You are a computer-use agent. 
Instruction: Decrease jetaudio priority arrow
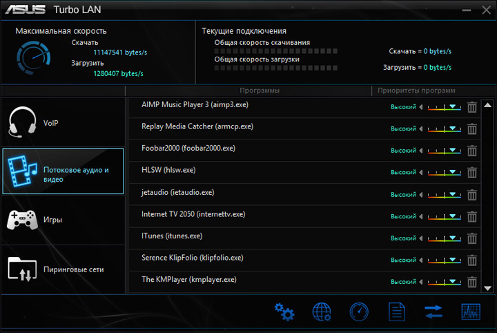421,195
